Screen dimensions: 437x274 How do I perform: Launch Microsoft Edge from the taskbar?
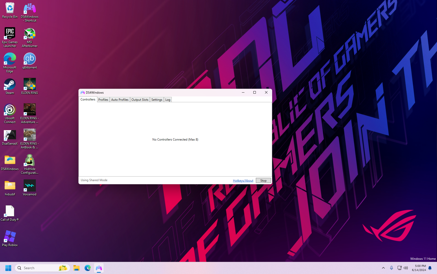coord(88,268)
